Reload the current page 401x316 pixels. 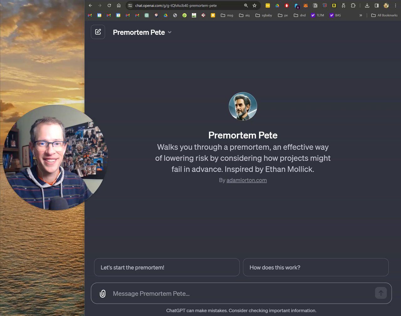[109, 5]
